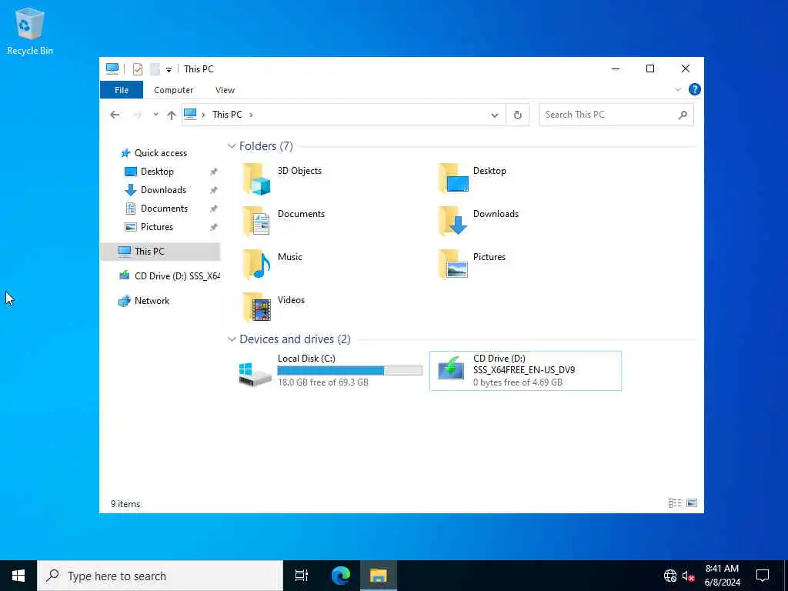Click the Videos folder label
The image size is (788, 591).
291,300
